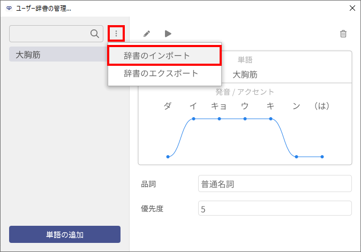361x252 pixels.
Task: Click accent point under イ
Action: click(194, 119)
